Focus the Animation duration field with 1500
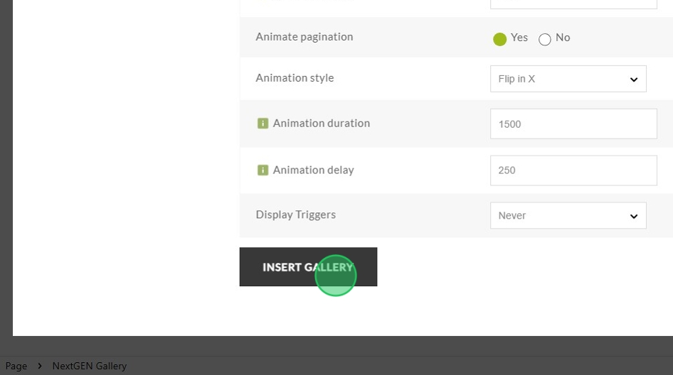 point(573,124)
